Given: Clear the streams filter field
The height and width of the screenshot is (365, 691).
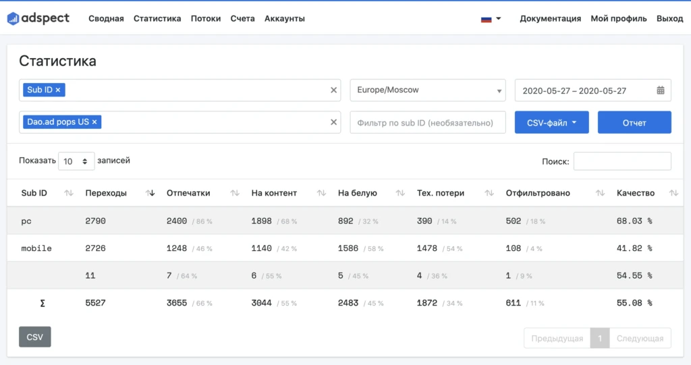Looking at the screenshot, I should point(333,122).
